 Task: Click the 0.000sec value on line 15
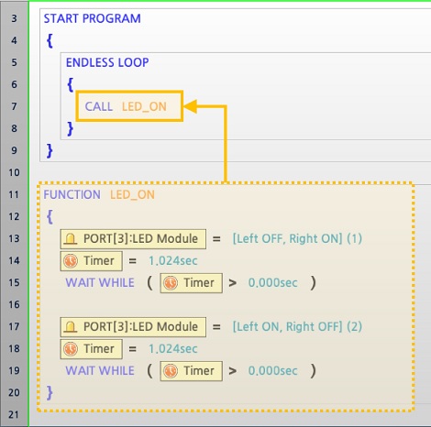pyautogui.click(x=272, y=283)
